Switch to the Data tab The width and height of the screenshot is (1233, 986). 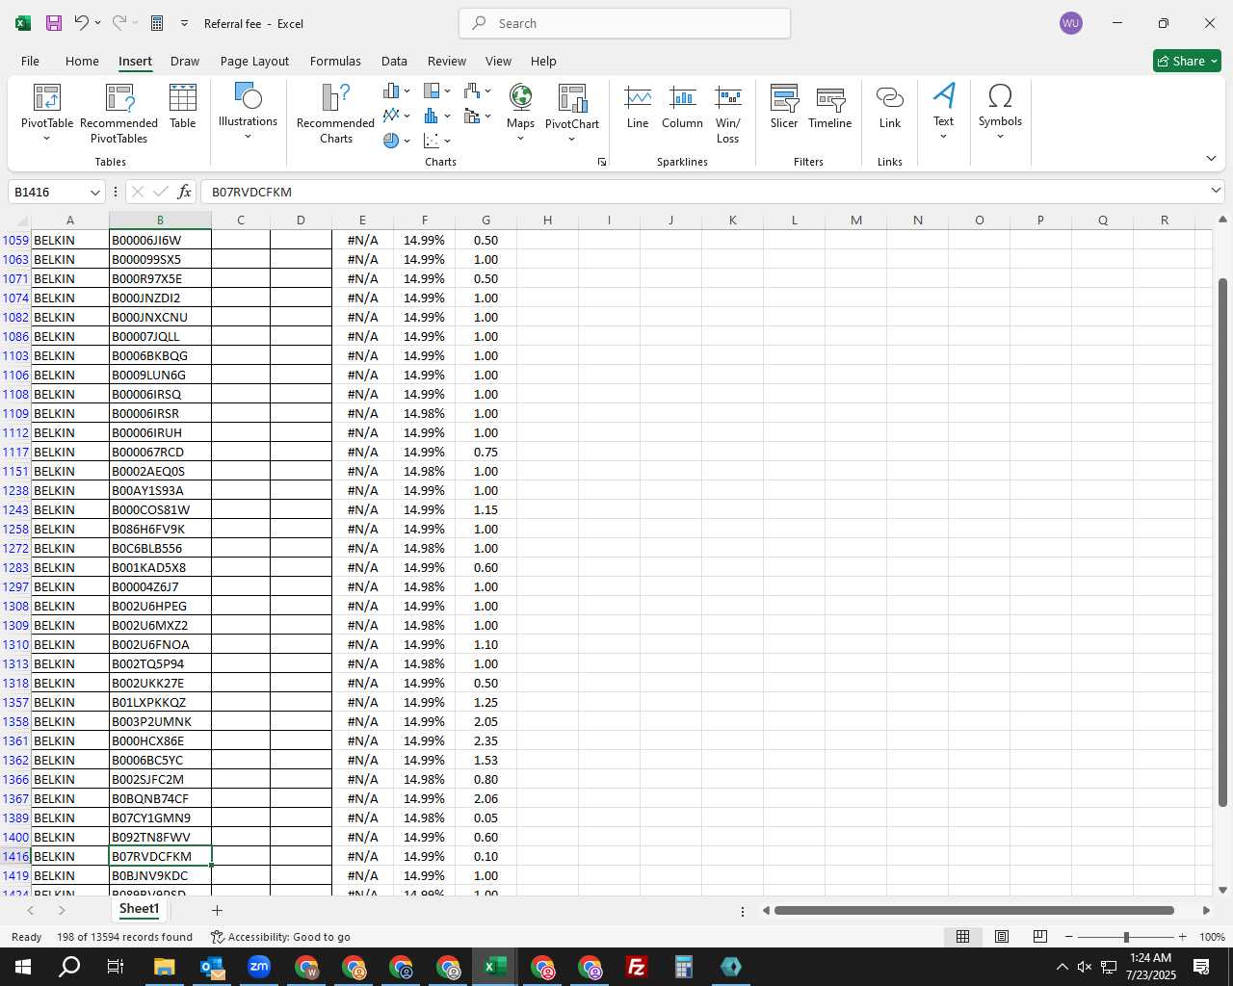tap(394, 61)
